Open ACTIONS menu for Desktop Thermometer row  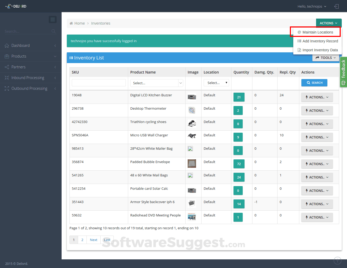pyautogui.click(x=317, y=110)
